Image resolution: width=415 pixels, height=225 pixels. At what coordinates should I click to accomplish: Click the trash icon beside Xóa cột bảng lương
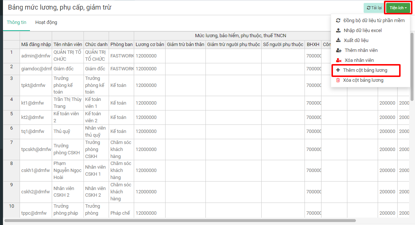338,80
